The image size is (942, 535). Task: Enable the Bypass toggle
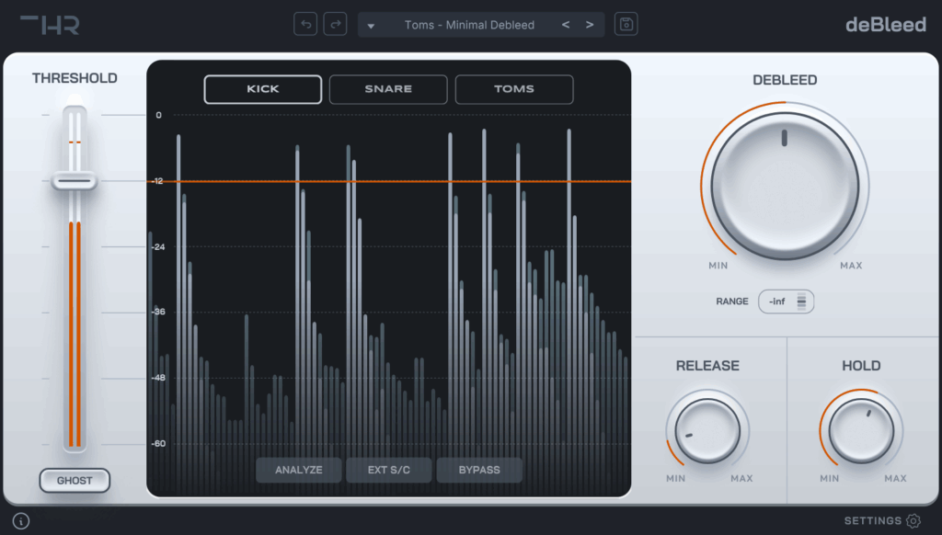[x=479, y=470]
